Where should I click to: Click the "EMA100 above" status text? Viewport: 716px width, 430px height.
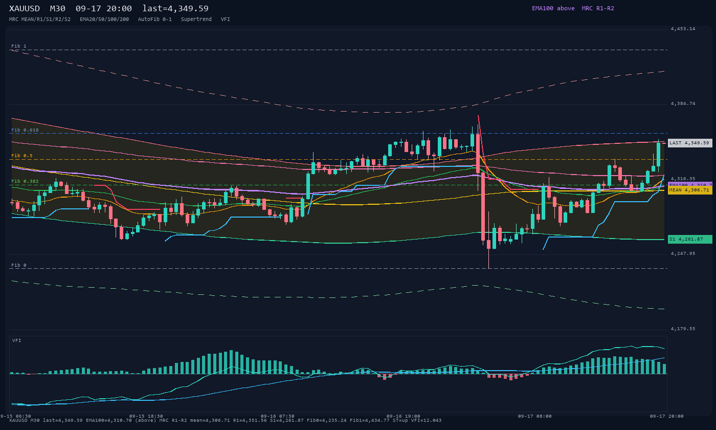pos(553,8)
